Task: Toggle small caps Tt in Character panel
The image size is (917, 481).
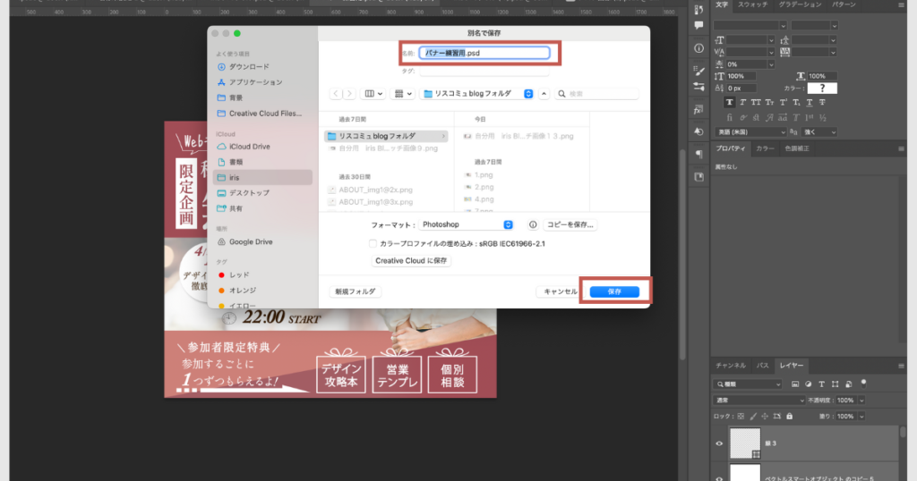Action: pos(769,102)
